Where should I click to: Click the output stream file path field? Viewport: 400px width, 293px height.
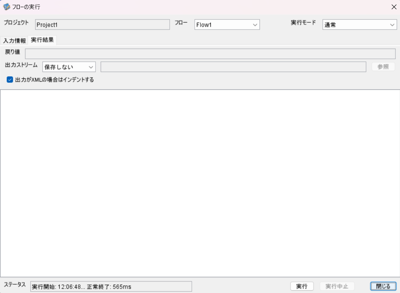pyautogui.click(x=234, y=67)
